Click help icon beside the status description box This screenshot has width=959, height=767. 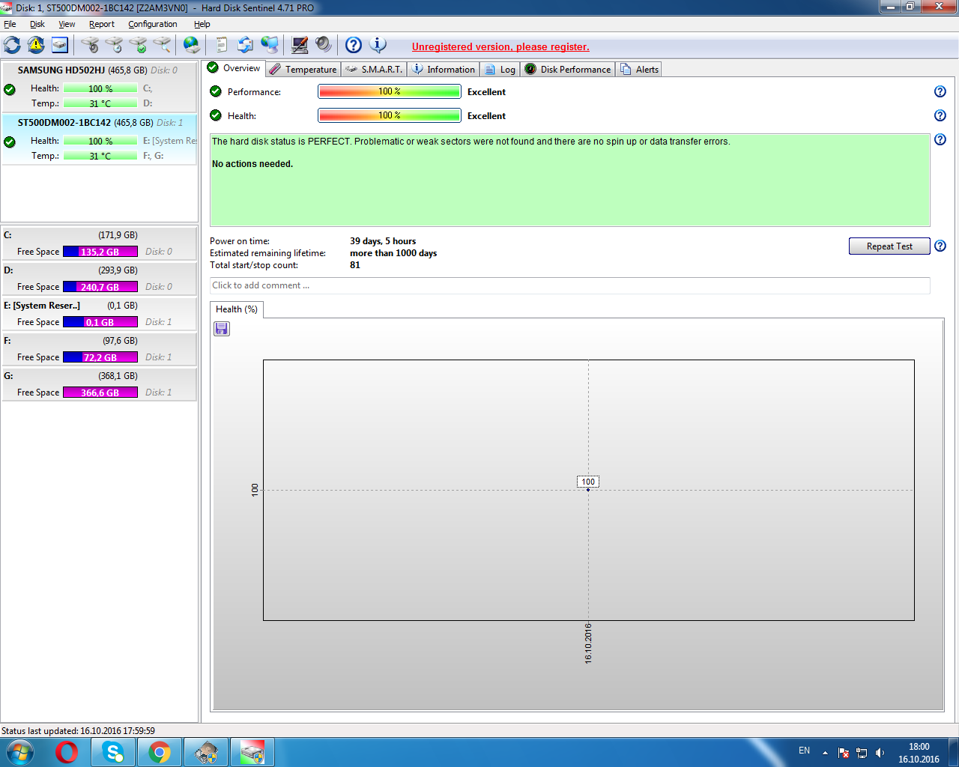pyautogui.click(x=940, y=139)
